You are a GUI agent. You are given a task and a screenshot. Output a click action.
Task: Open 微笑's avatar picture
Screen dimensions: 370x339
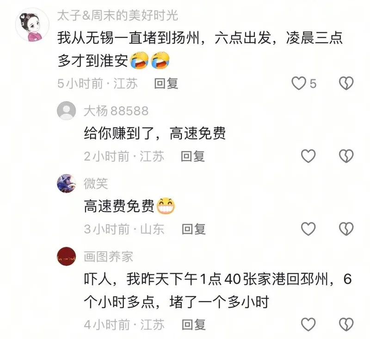point(66,183)
